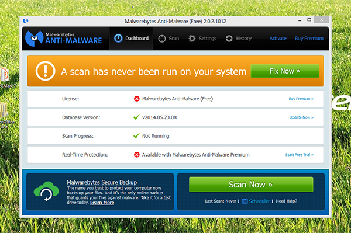Open the Settings tab

tap(202, 39)
